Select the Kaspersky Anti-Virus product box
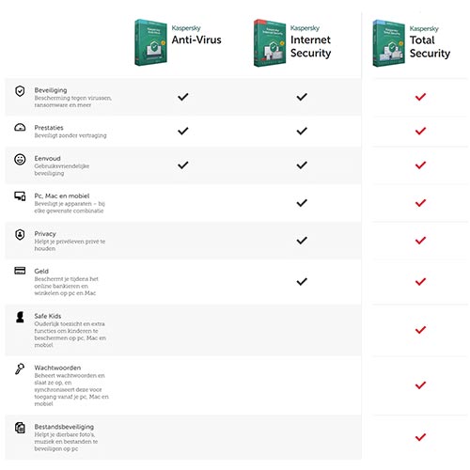 click(x=150, y=42)
